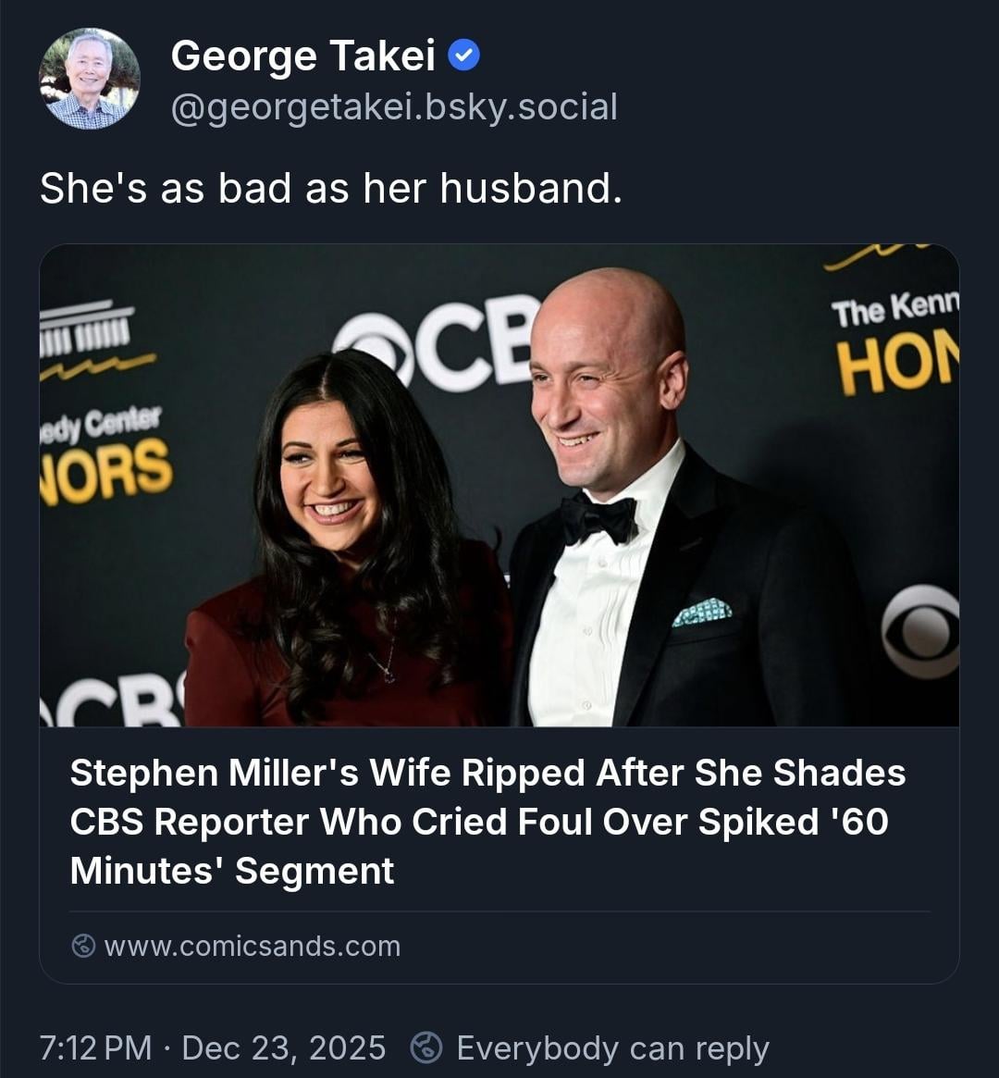Click the teal pocket square in the photo
Image resolution: width=999 pixels, height=1078 pixels.
click(702, 612)
